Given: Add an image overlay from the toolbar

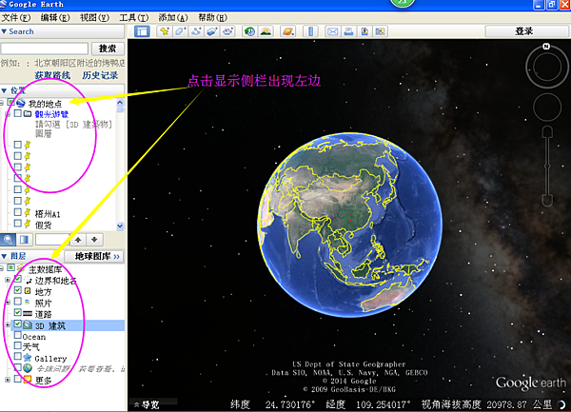Looking at the screenshot, I should (212, 31).
